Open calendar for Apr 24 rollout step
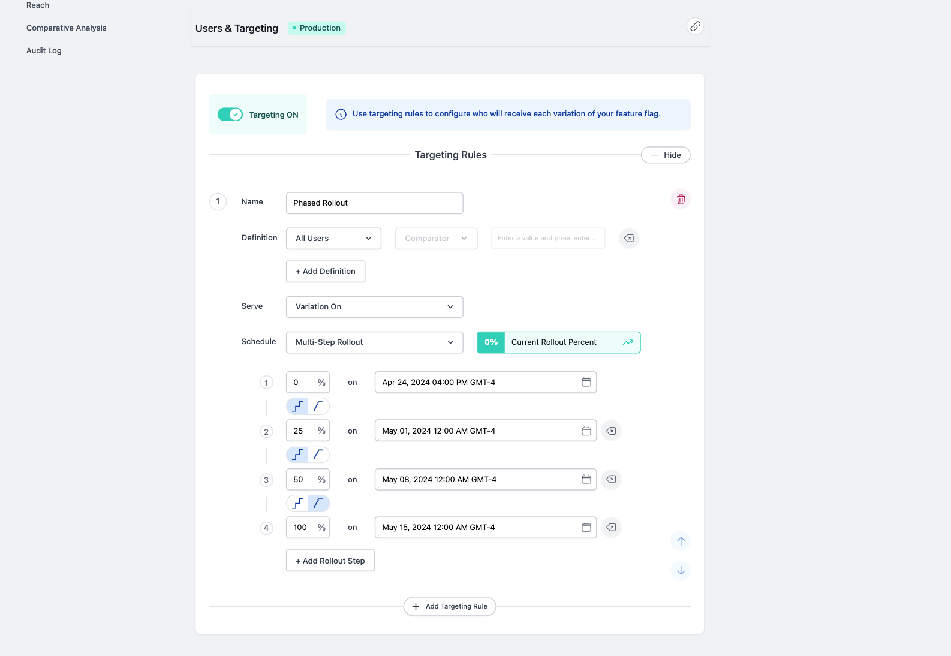 (x=586, y=383)
